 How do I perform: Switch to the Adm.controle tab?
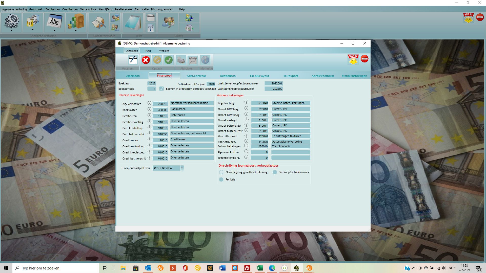click(x=196, y=76)
